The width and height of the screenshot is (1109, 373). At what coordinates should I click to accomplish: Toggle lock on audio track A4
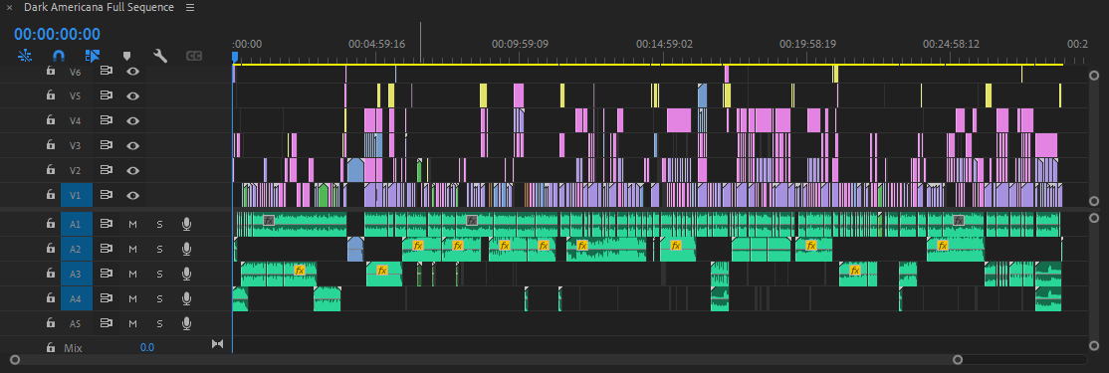[50, 298]
